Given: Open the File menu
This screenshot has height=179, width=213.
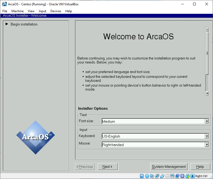Looking at the screenshot, I should pyautogui.click(x=5, y=11).
